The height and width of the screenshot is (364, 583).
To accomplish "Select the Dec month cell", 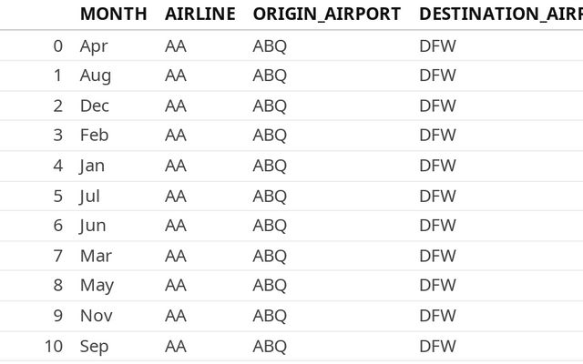I will tap(95, 106).
